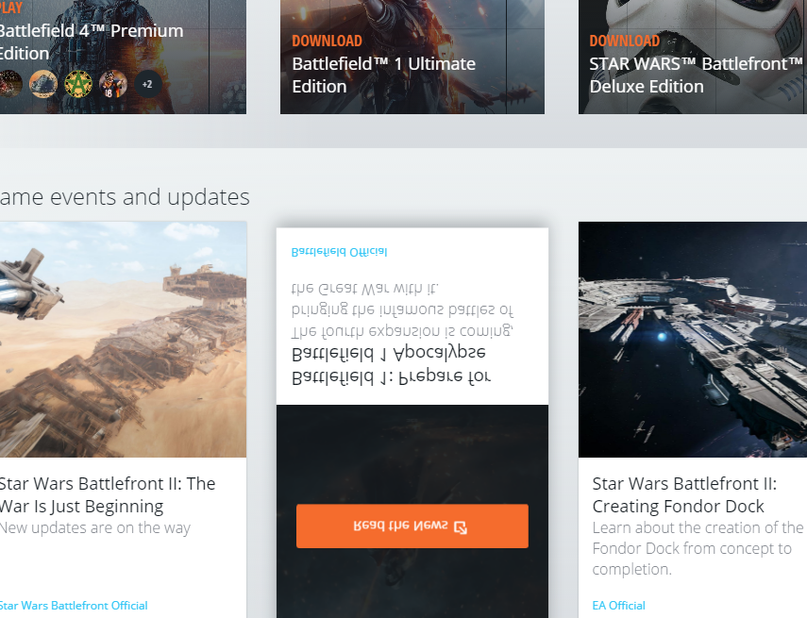
Task: Click the green star friend avatar
Action: [x=78, y=84]
